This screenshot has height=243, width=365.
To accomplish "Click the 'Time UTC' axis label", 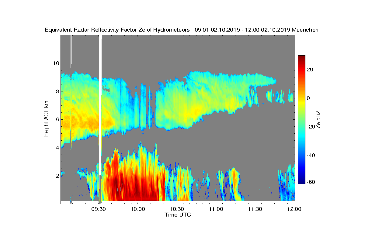I will coord(178,214).
